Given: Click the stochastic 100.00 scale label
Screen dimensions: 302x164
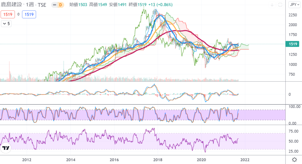Looking at the screenshot, I should (294, 107).
